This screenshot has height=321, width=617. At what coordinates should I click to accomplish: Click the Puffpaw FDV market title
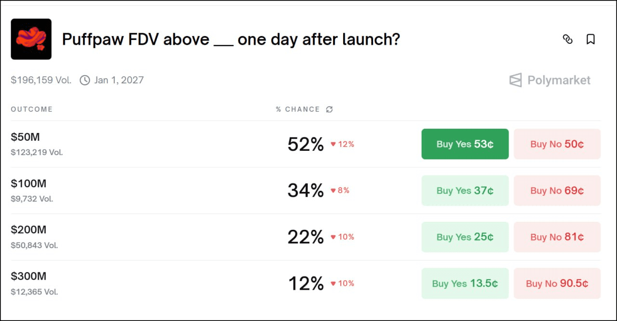[231, 40]
